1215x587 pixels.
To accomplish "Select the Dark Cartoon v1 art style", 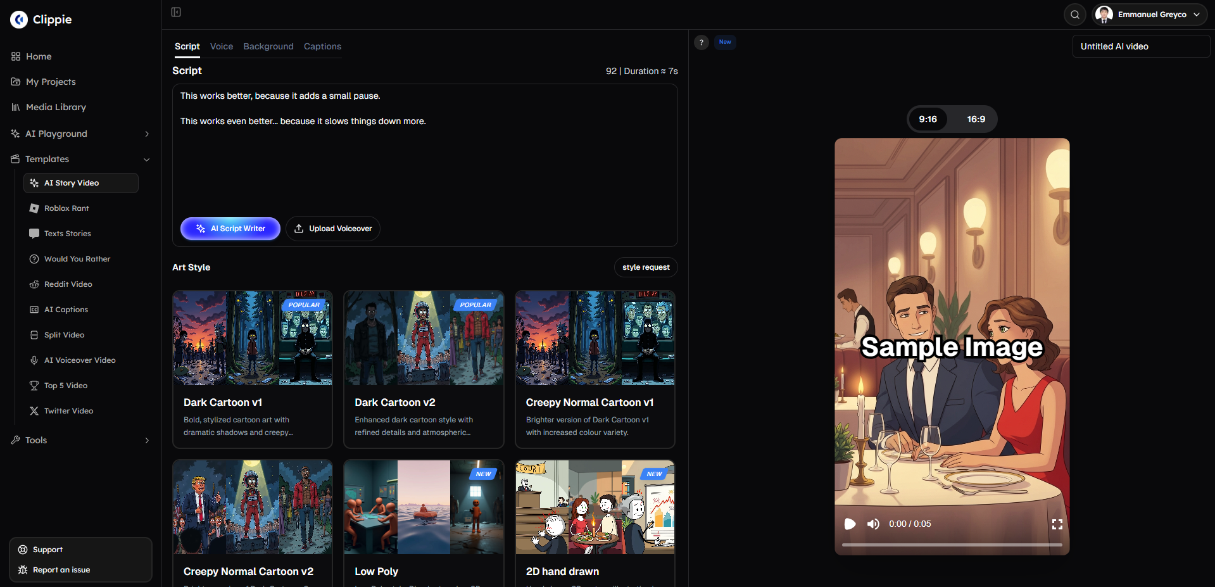I will (x=253, y=369).
